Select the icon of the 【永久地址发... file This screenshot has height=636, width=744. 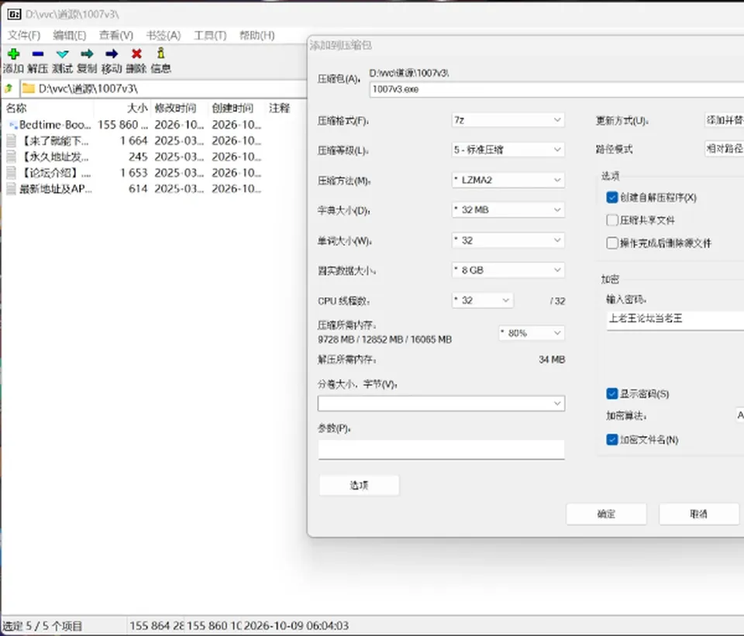(x=11, y=157)
